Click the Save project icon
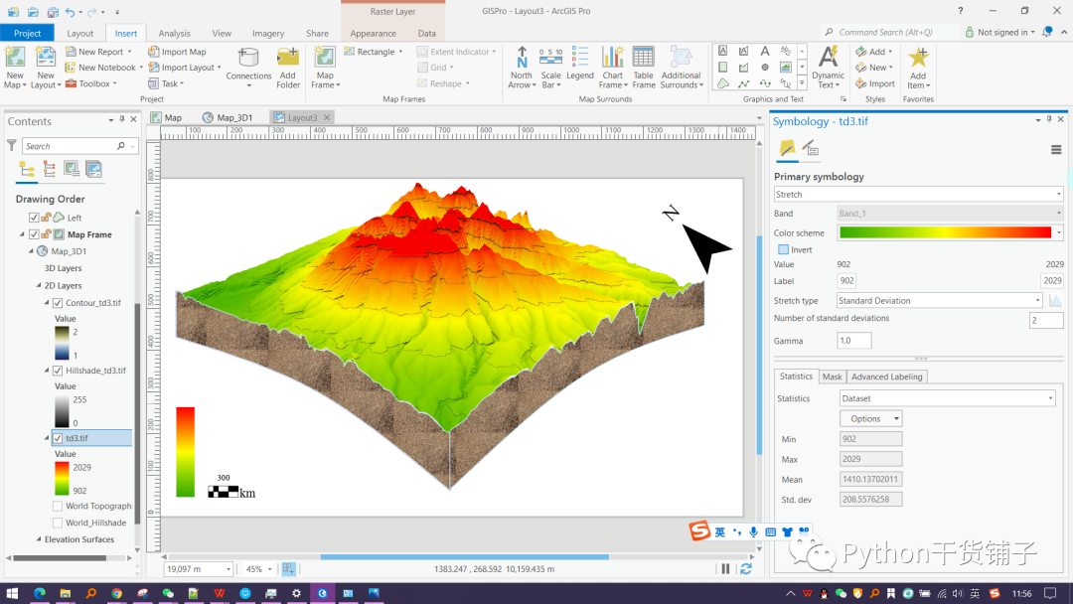1073x604 pixels. click(x=52, y=12)
